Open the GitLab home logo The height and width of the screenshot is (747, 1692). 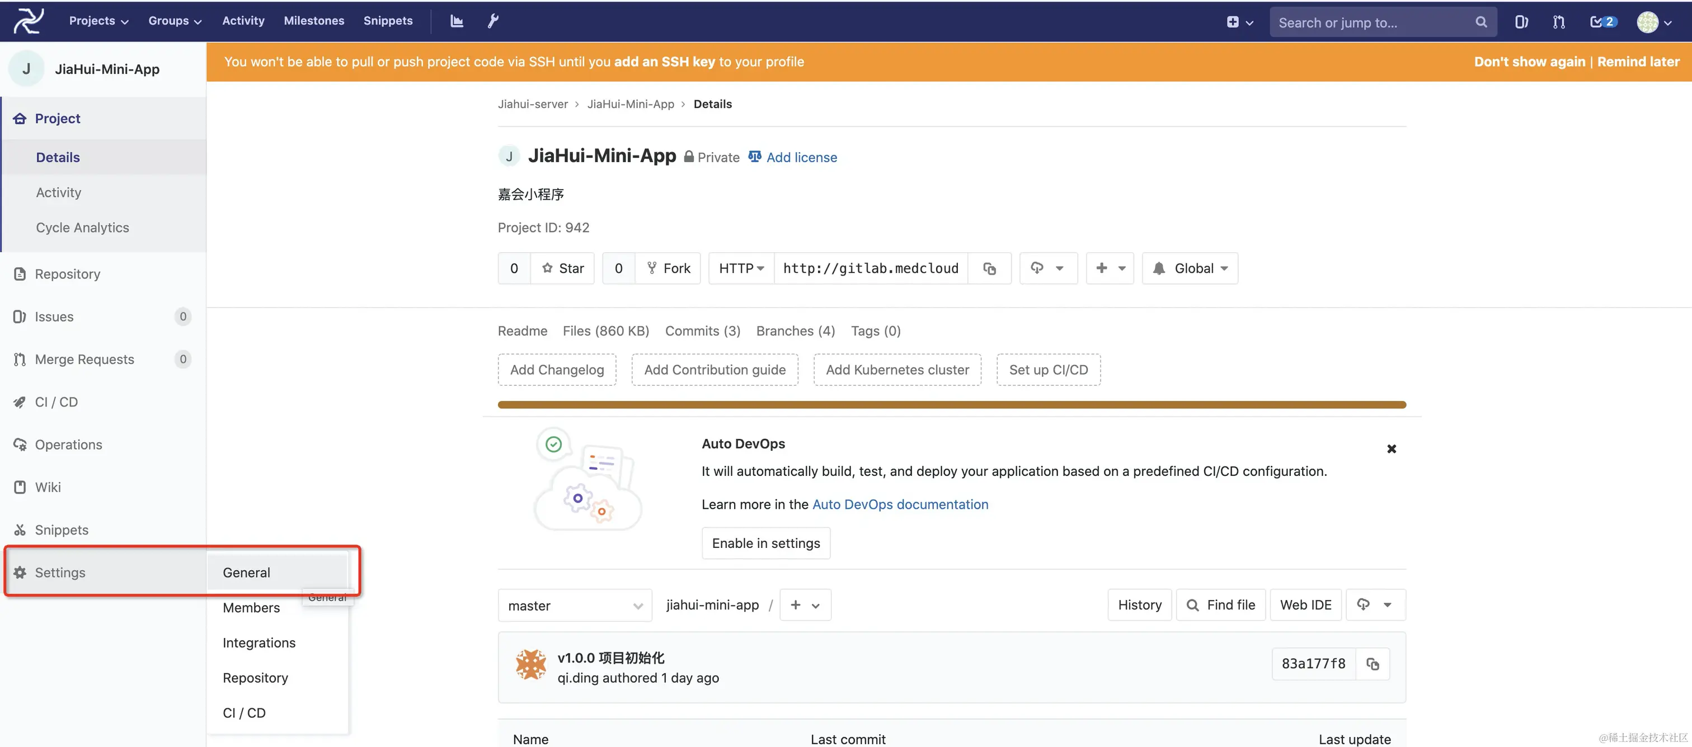(28, 21)
